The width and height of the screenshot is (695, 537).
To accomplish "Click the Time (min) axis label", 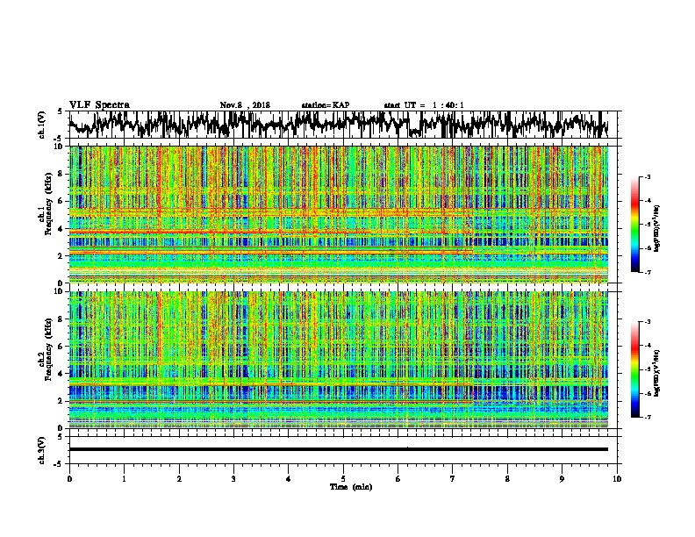I will click(351, 487).
